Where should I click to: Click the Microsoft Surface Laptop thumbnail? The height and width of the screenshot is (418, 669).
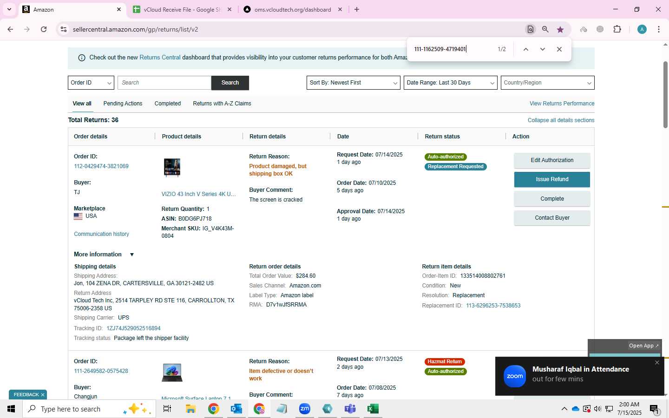coord(172,372)
